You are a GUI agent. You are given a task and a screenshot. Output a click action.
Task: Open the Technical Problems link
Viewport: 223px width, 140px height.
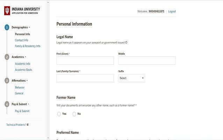click(16, 125)
